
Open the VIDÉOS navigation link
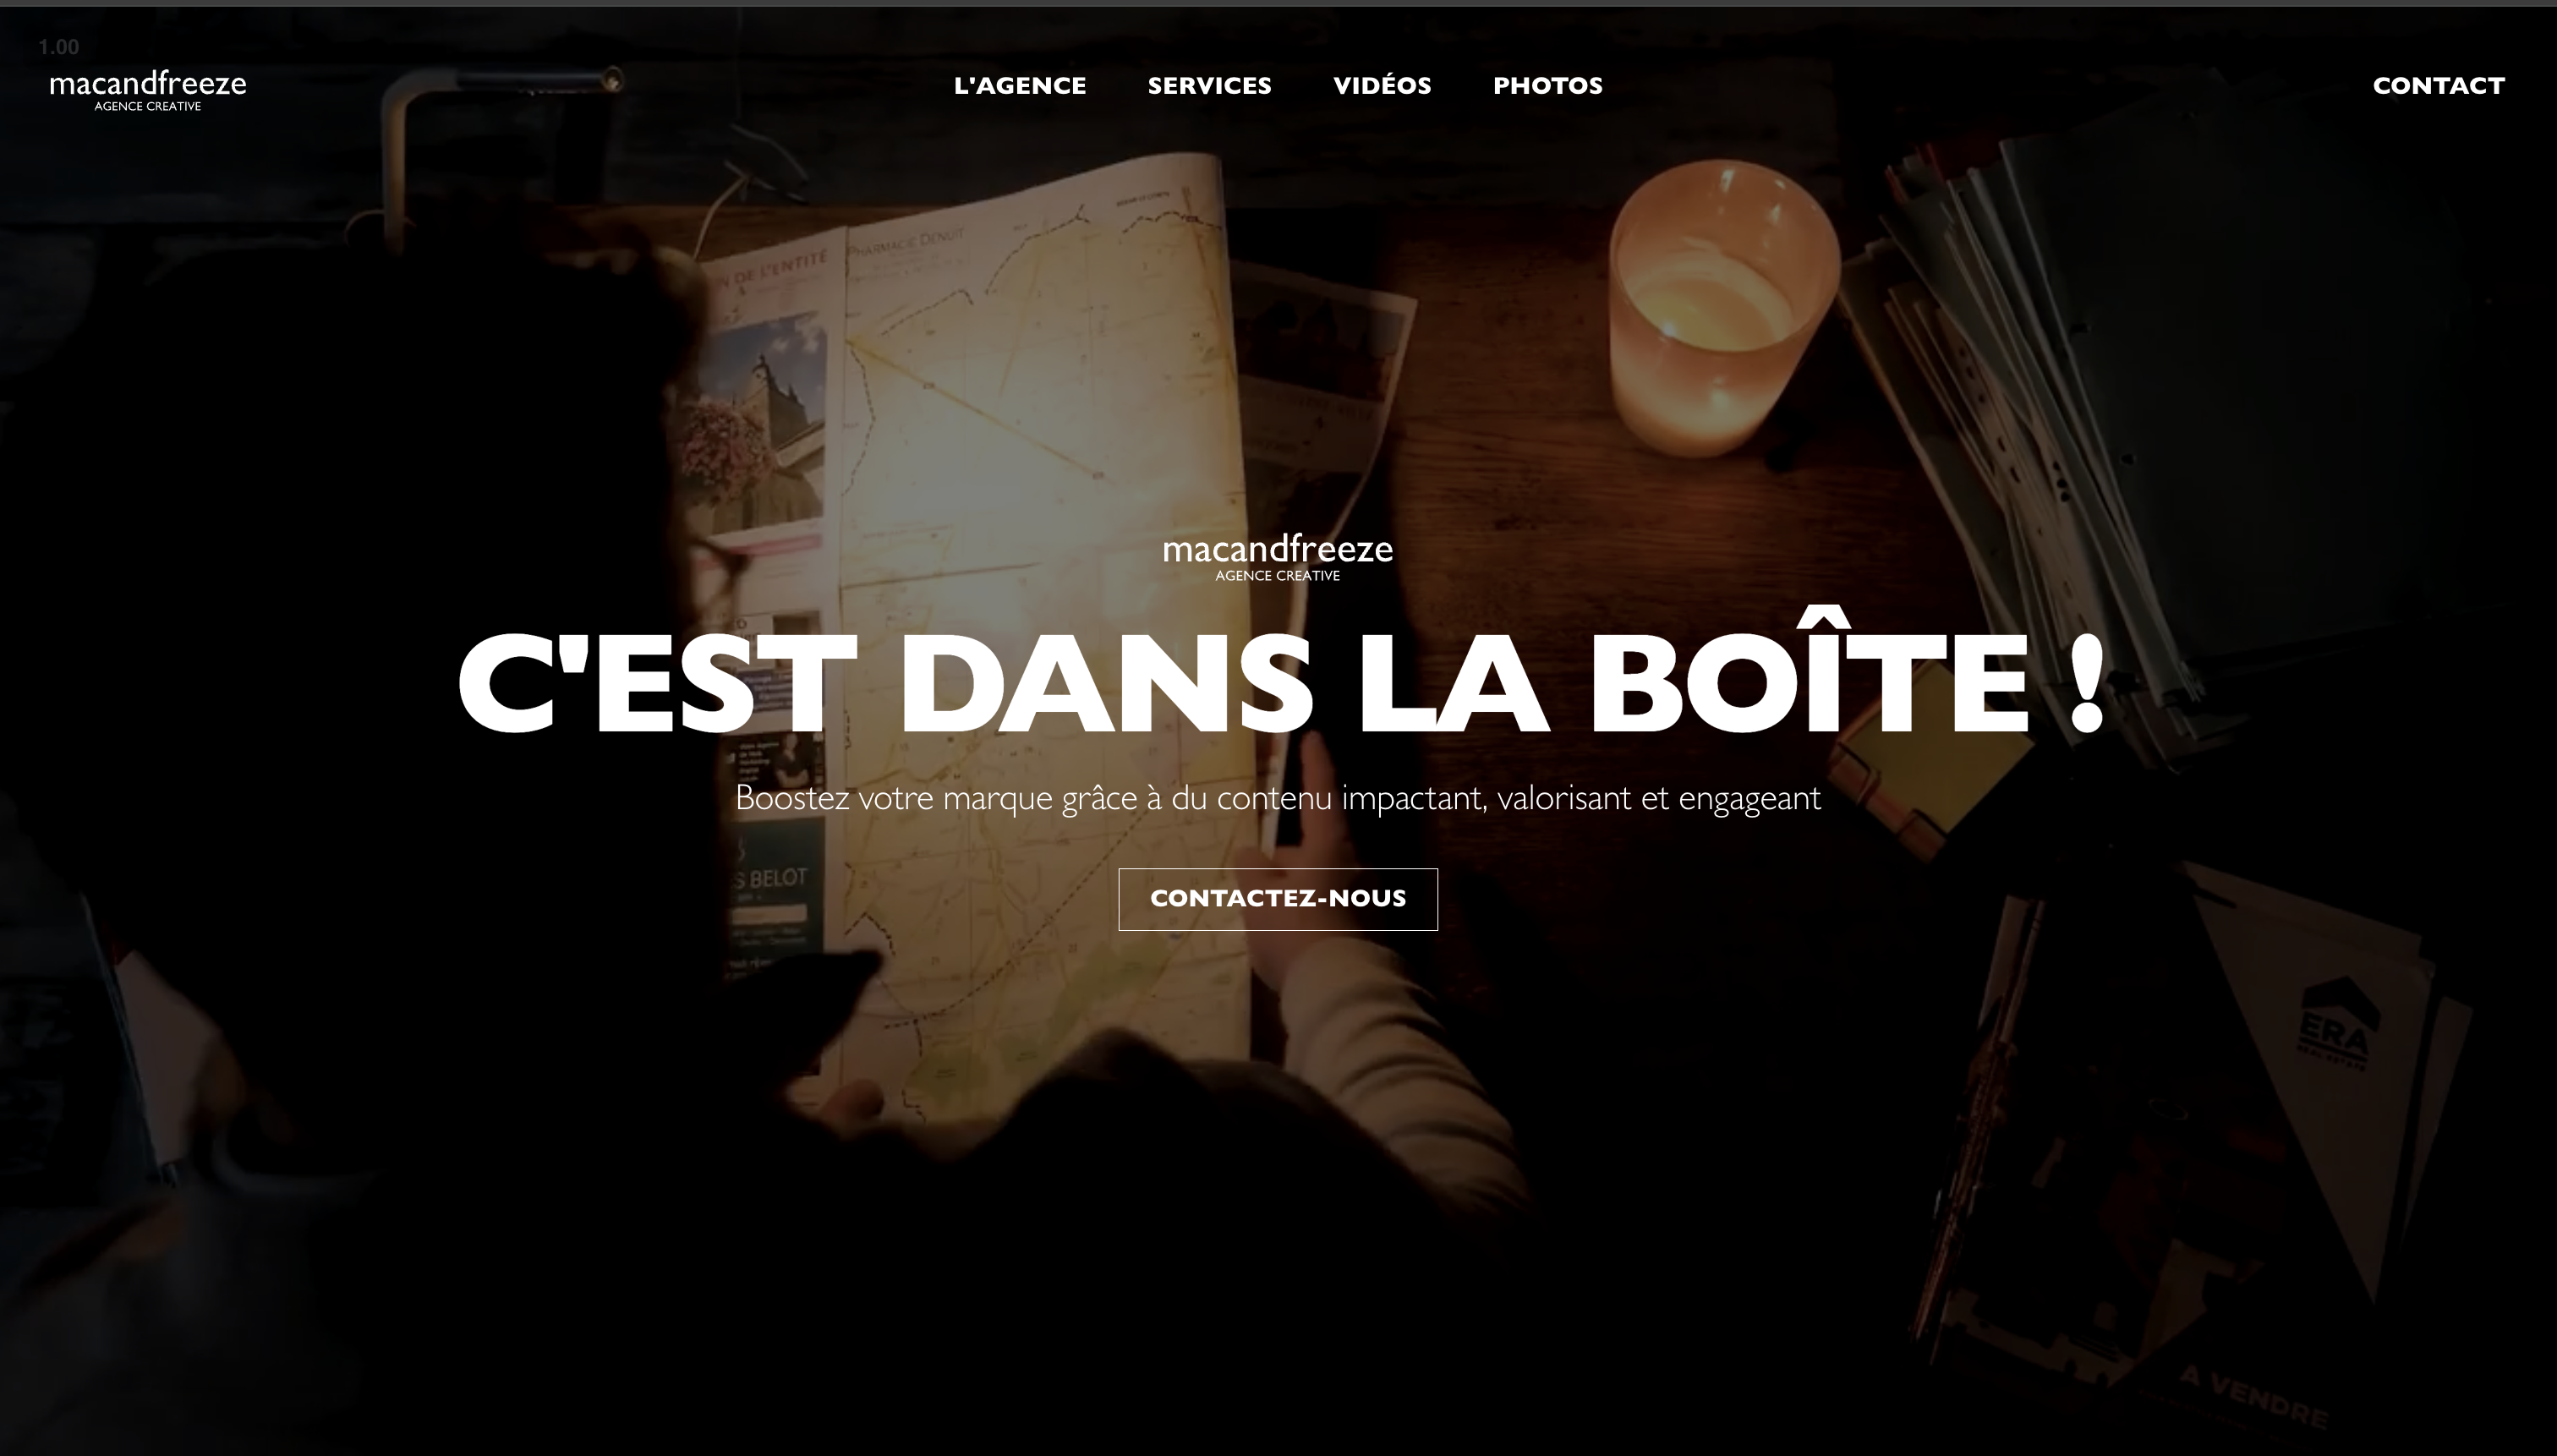pos(1382,85)
